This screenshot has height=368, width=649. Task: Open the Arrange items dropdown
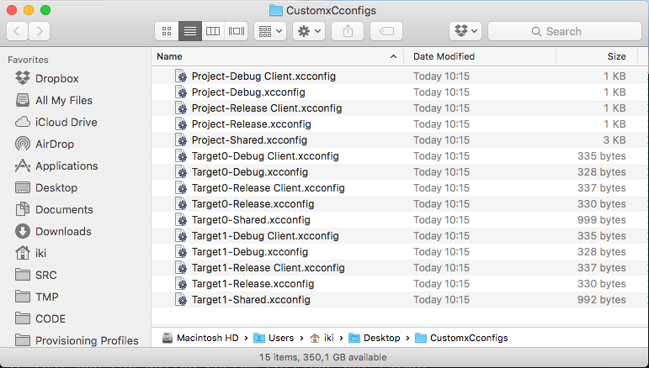(269, 31)
